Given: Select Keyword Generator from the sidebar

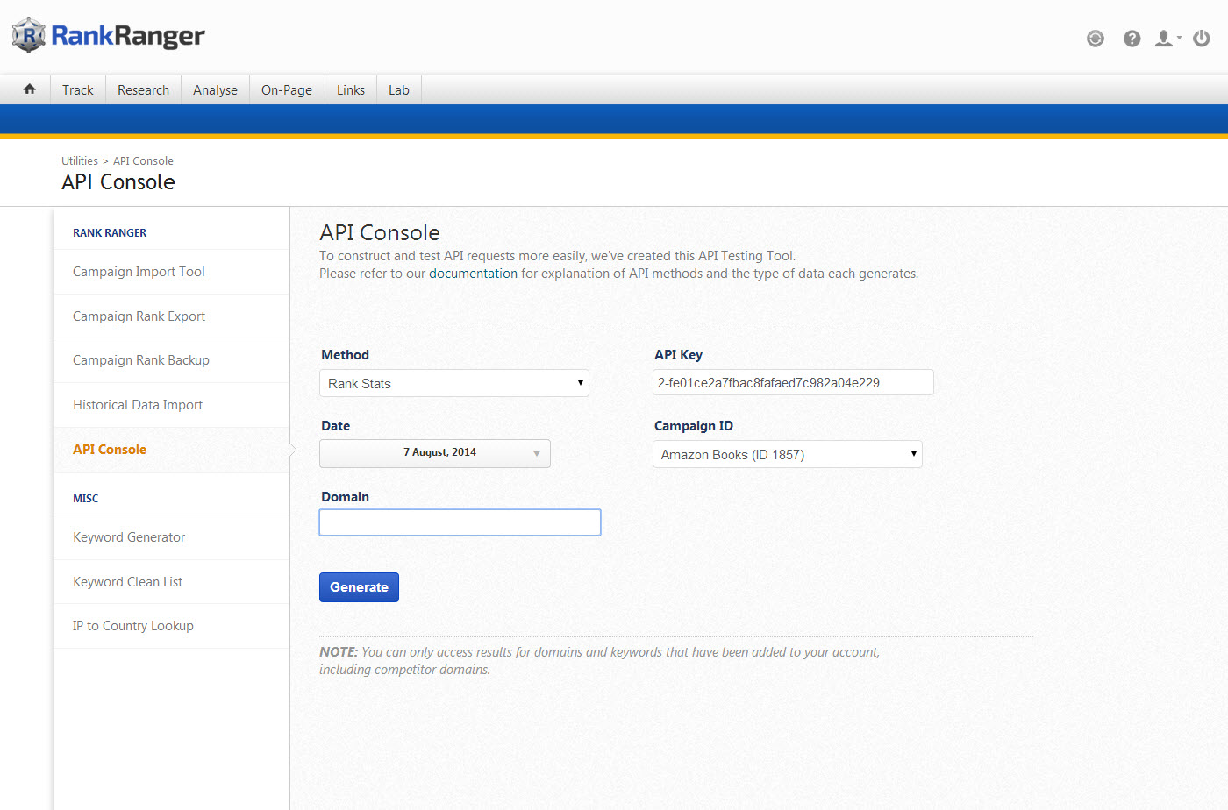Looking at the screenshot, I should click(x=129, y=537).
